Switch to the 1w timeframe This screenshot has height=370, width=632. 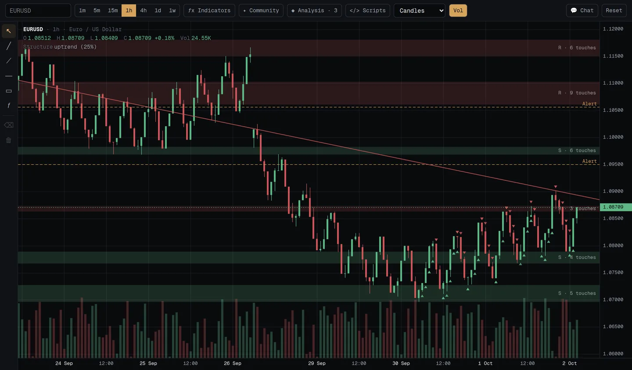pos(172,11)
